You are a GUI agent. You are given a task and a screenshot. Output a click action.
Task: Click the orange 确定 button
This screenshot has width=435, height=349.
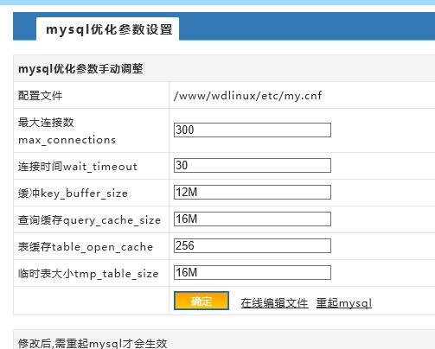202,301
